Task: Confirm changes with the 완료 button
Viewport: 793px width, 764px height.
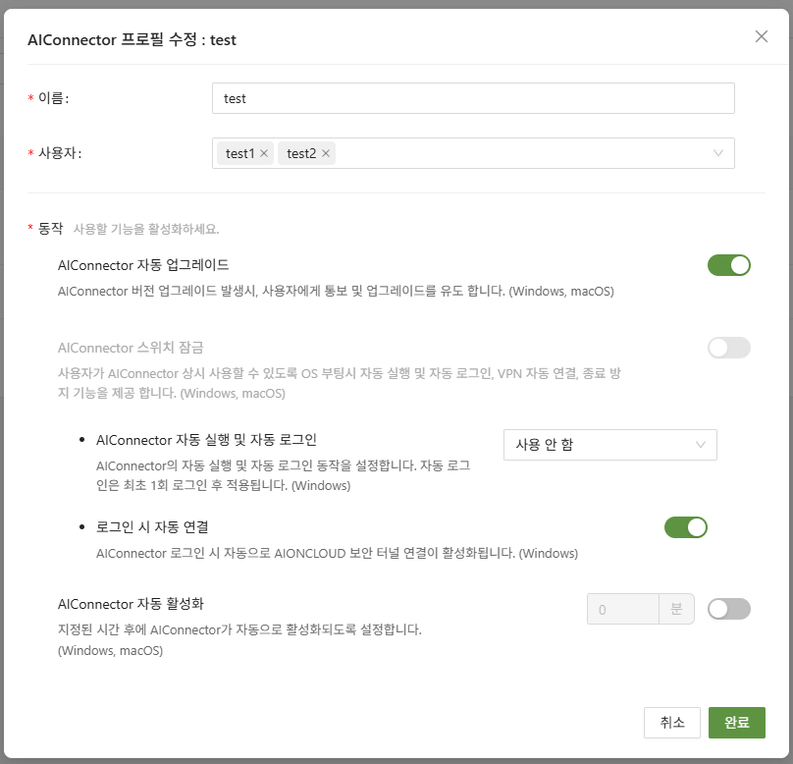Action: pos(736,722)
